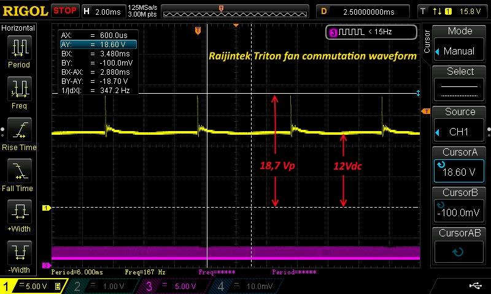
Task: Click the RIGOL logo
Action: [x=25, y=11]
